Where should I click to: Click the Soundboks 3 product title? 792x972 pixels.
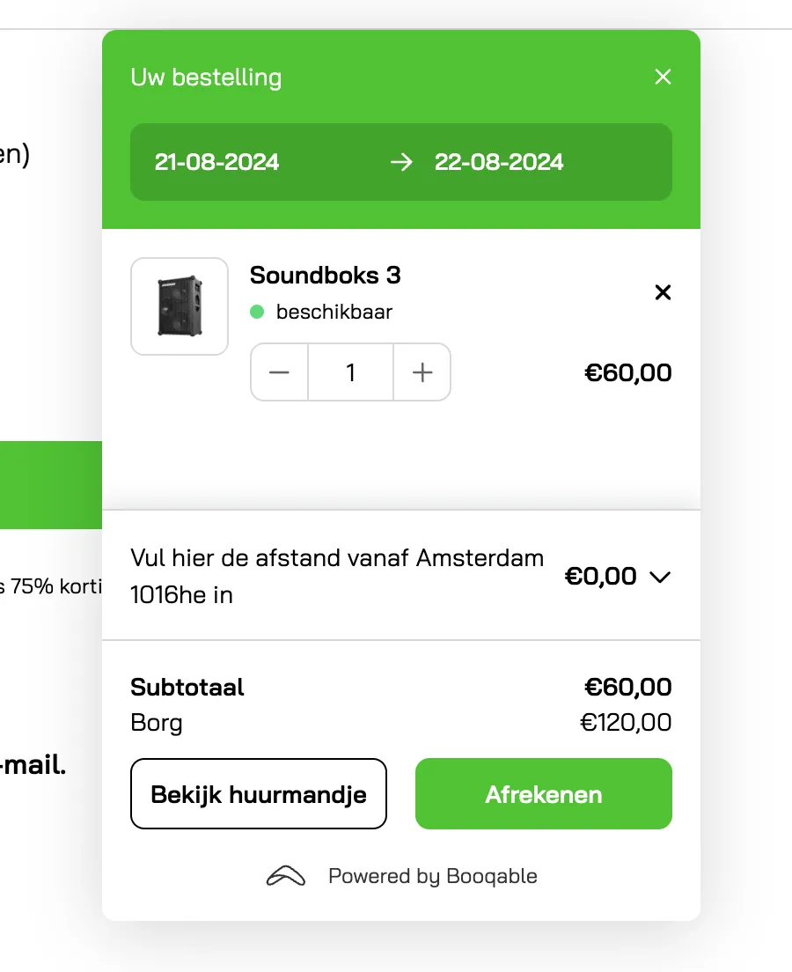(x=325, y=276)
